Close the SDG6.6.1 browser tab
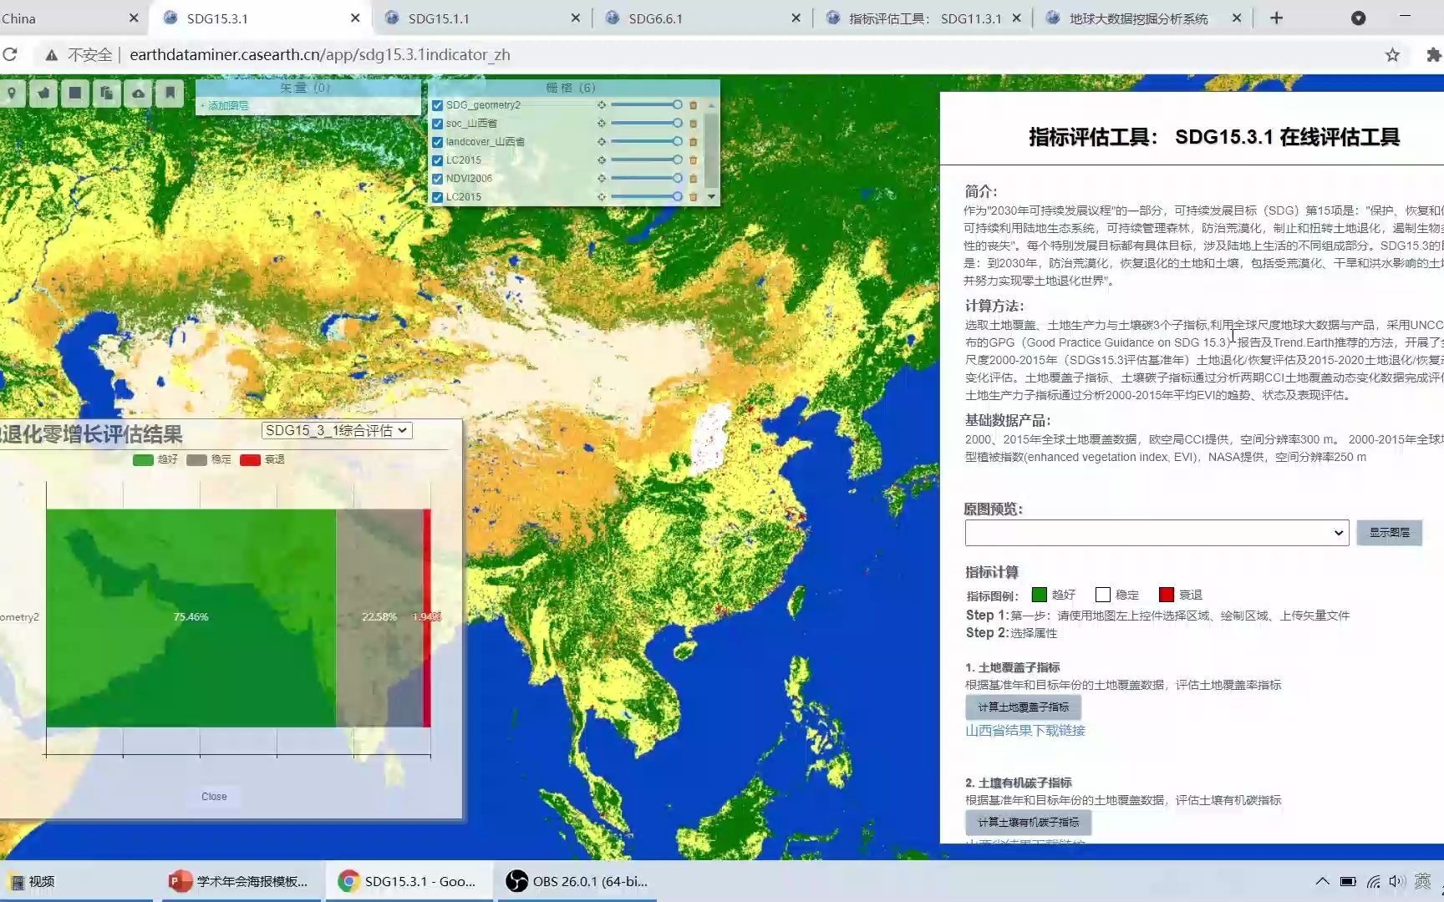This screenshot has height=902, width=1444. pyautogui.click(x=796, y=18)
